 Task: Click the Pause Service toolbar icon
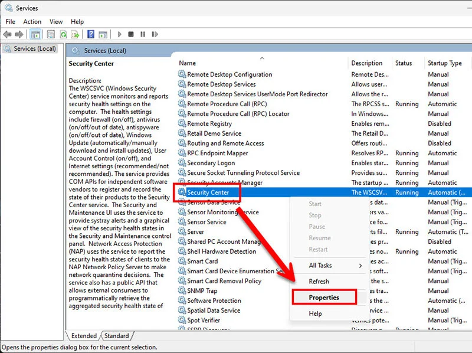(x=143, y=34)
